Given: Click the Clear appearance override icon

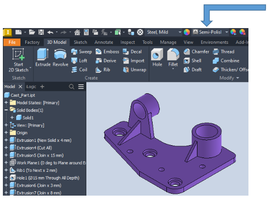Looking at the screenshot, I should [242, 32].
